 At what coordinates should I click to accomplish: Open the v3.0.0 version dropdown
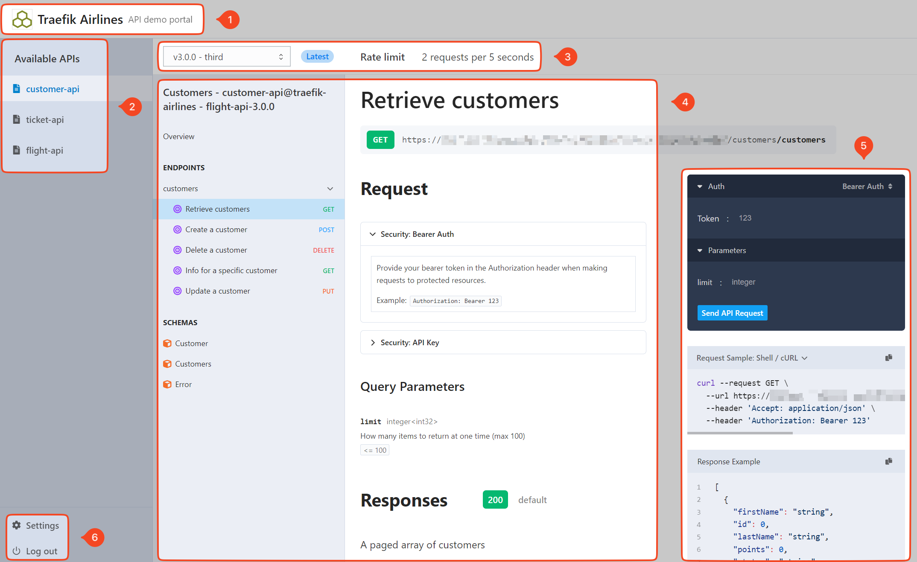(226, 56)
